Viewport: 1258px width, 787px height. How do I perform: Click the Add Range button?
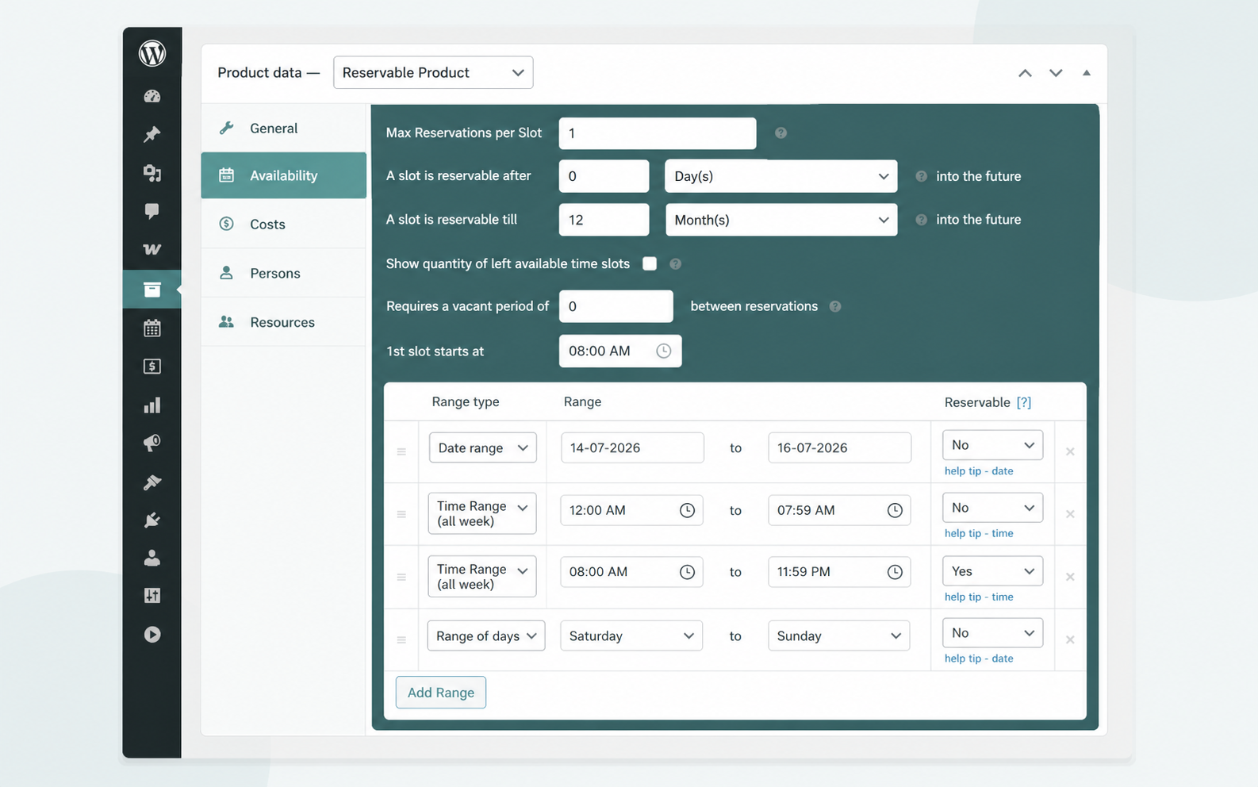pos(441,693)
